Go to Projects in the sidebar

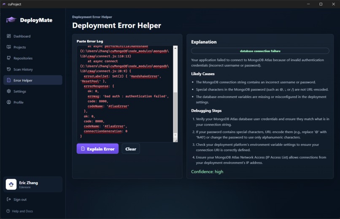(x=33, y=47)
